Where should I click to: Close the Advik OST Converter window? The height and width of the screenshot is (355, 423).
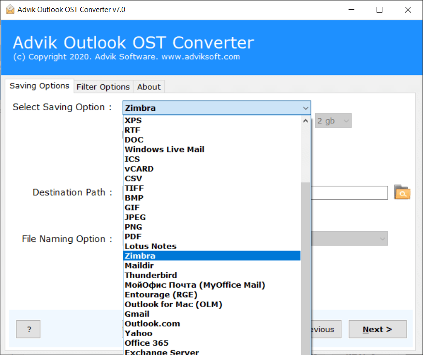click(408, 10)
